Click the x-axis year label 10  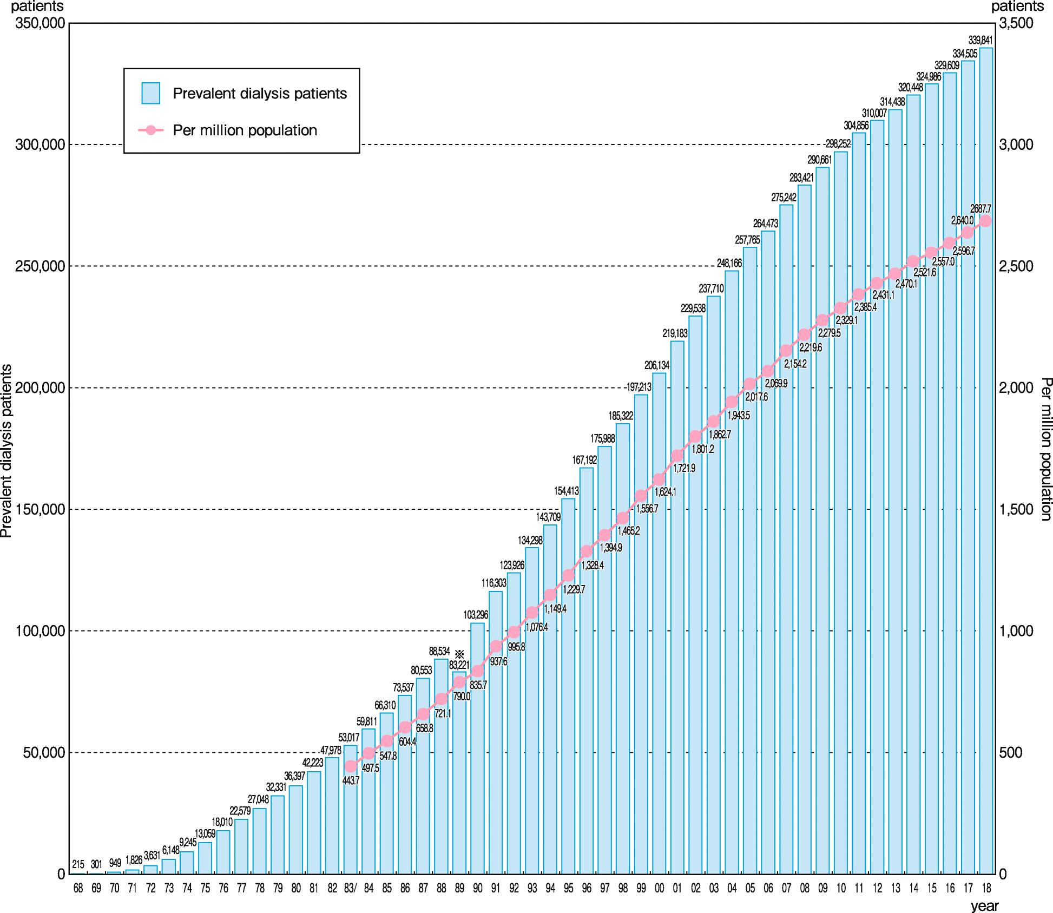point(841,888)
